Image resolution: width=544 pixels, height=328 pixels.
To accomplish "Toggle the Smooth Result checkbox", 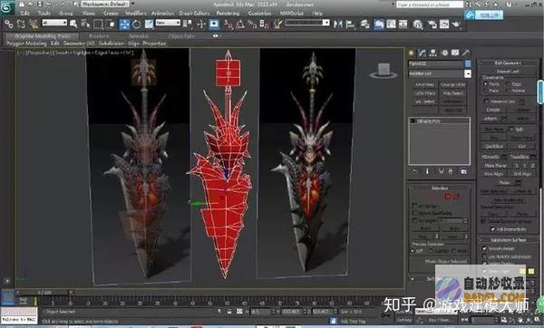I will tap(484, 248).
